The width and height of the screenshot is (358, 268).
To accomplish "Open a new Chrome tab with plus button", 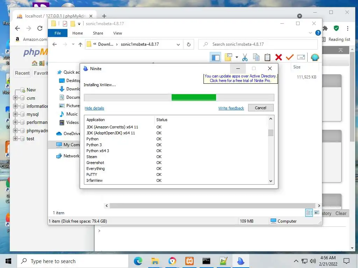I will (x=104, y=16).
